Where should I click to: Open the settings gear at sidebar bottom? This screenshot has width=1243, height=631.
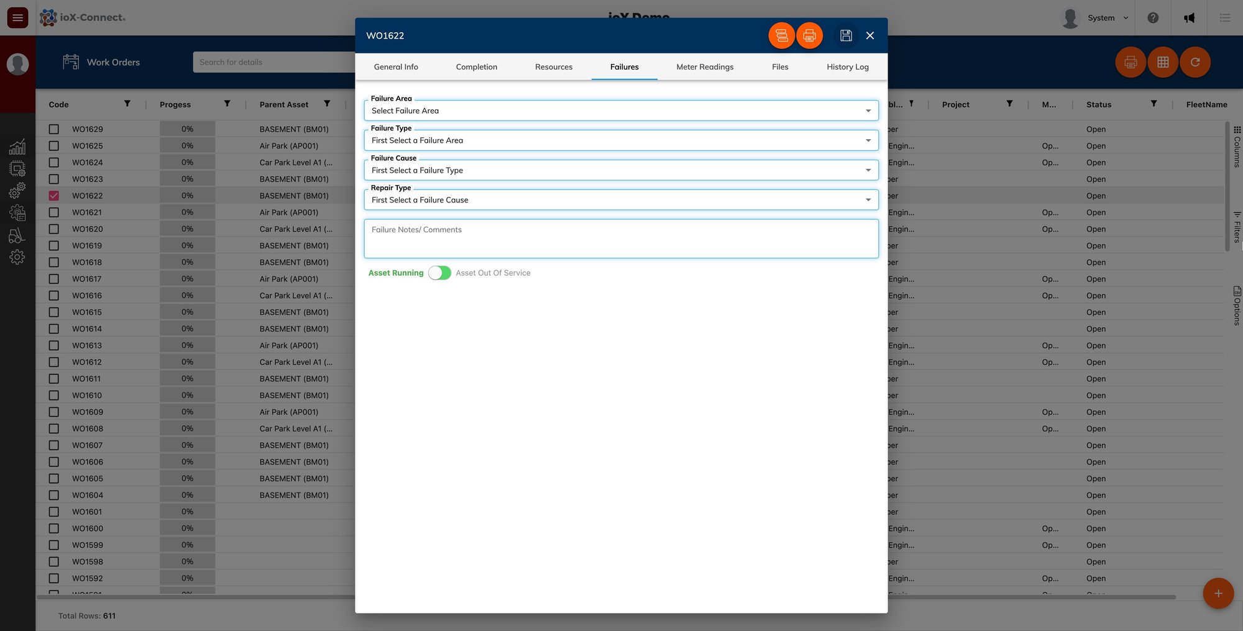(x=17, y=256)
